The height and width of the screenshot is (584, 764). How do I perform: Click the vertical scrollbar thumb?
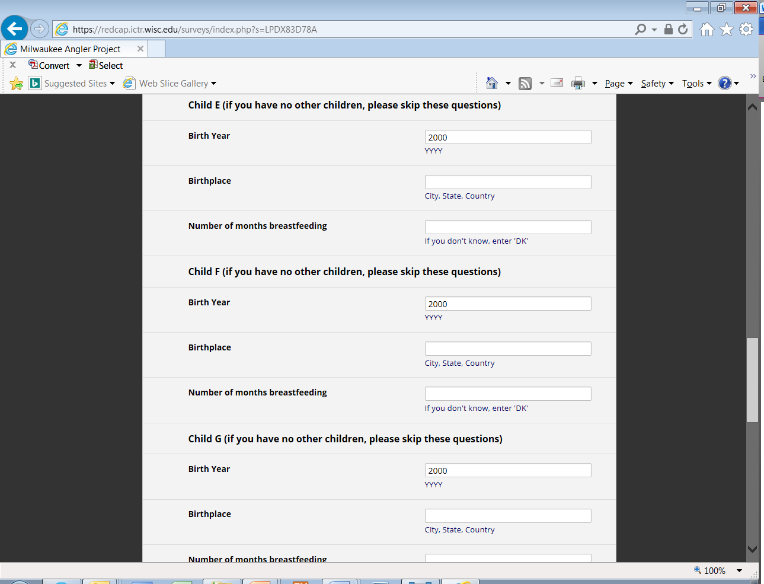(x=752, y=380)
